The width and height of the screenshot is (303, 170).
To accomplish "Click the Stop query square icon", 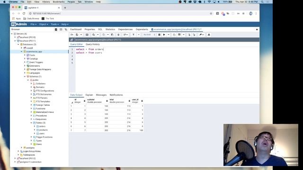I will pyautogui.click(x=159, y=34).
